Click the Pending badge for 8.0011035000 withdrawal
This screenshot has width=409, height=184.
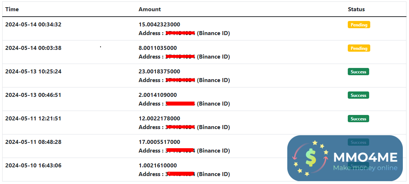(359, 48)
